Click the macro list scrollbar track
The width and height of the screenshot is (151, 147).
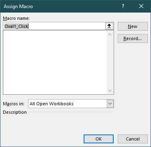(110, 62)
